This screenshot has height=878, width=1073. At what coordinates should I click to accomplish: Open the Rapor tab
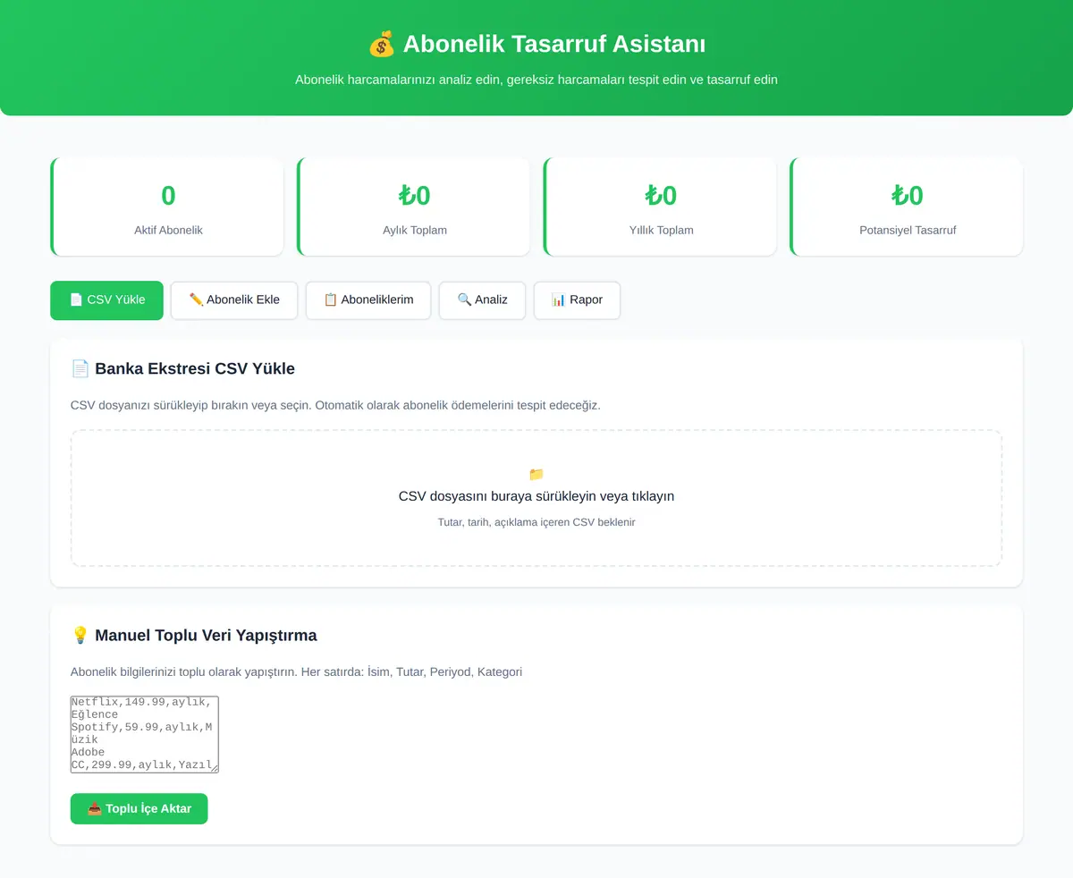click(x=577, y=300)
